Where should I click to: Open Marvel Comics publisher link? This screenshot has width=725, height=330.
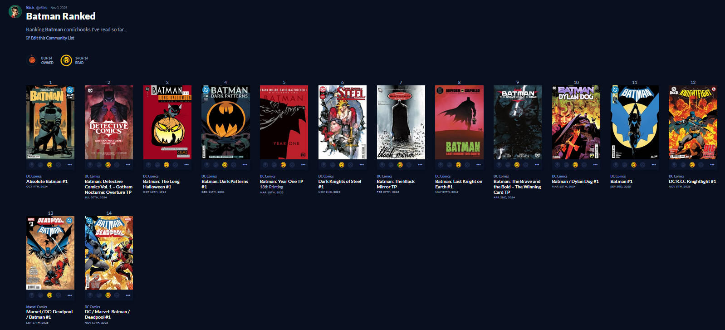(x=37, y=307)
